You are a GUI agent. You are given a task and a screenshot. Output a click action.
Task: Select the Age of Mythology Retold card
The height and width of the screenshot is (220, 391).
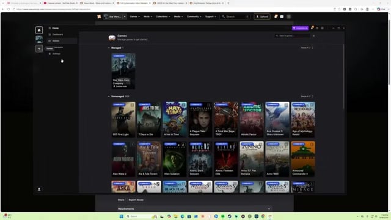[303, 120]
